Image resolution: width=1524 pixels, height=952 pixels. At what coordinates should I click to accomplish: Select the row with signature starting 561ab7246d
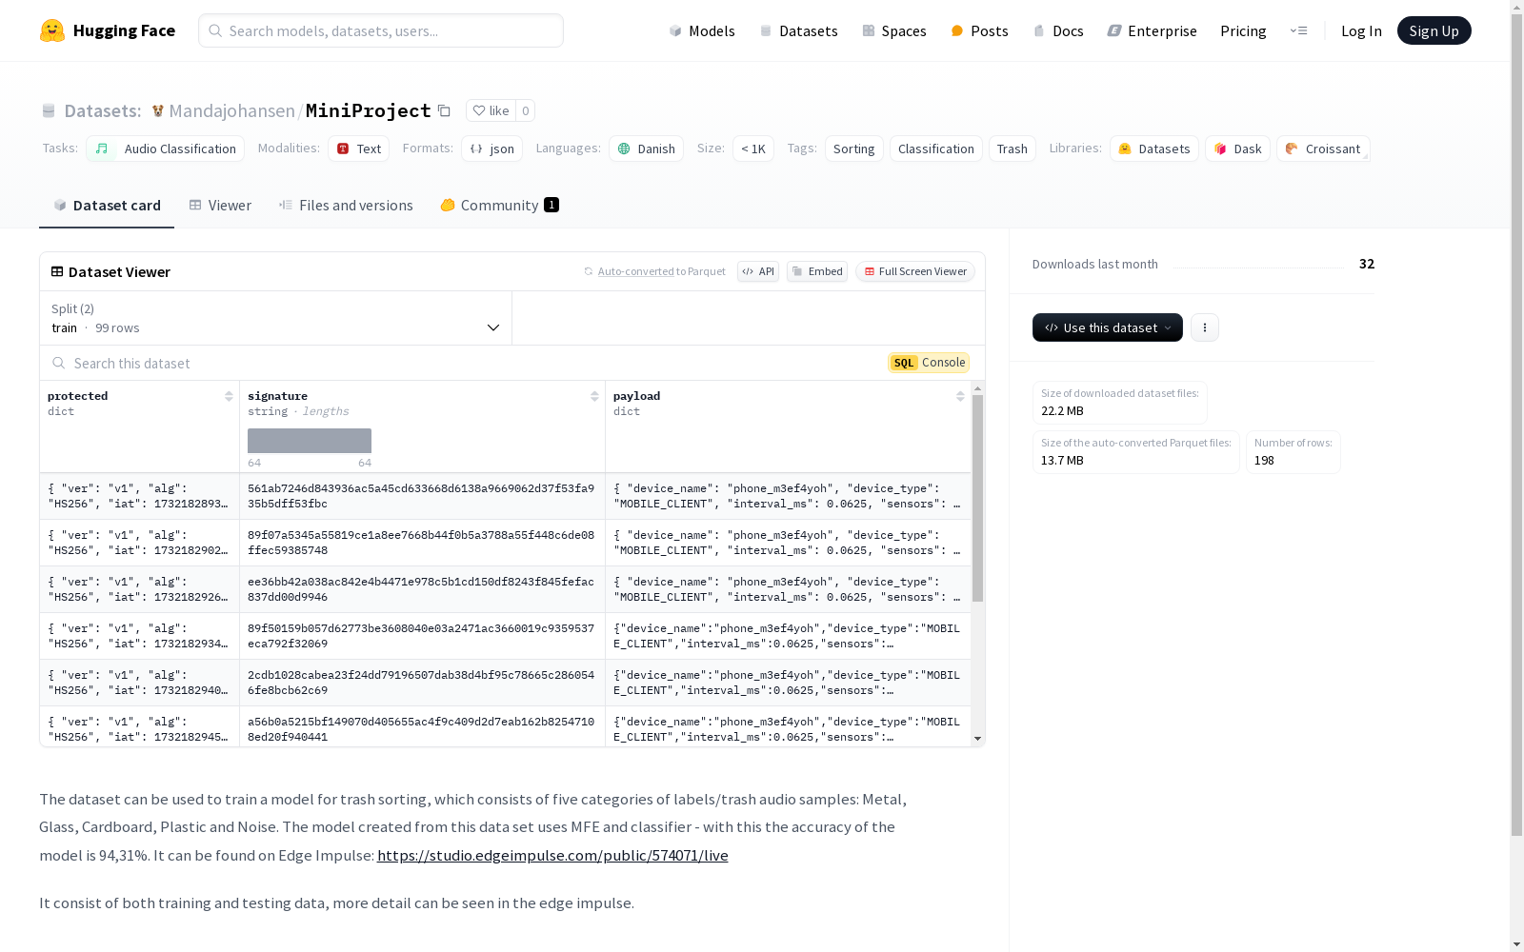[505, 496]
